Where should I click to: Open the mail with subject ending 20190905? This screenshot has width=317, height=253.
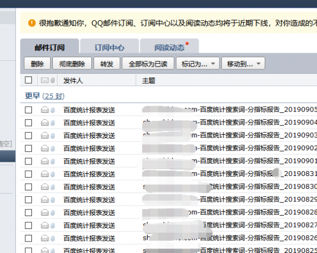pos(229,109)
